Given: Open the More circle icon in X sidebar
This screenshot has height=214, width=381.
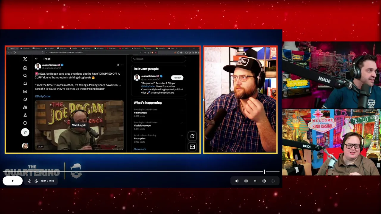Looking at the screenshot, I should pos(25,123).
